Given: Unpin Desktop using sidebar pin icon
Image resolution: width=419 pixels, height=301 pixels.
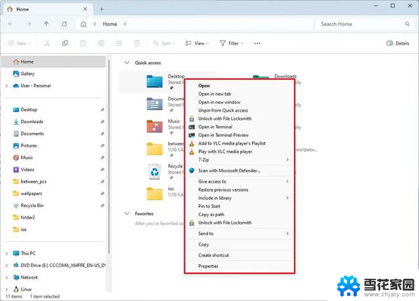Looking at the screenshot, I should pyautogui.click(x=102, y=110).
